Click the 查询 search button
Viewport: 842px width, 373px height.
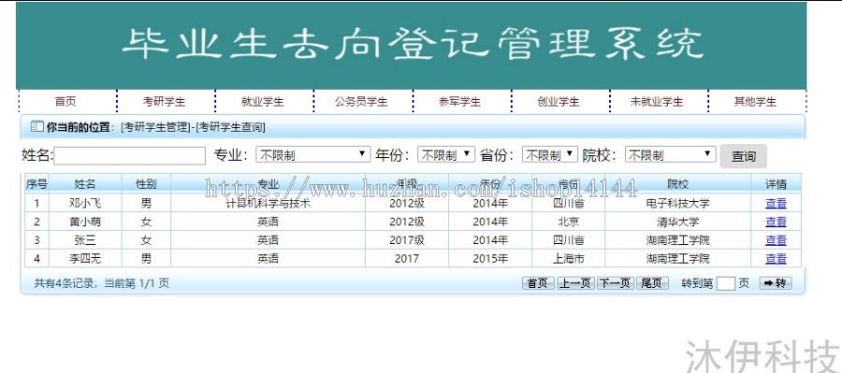743,156
